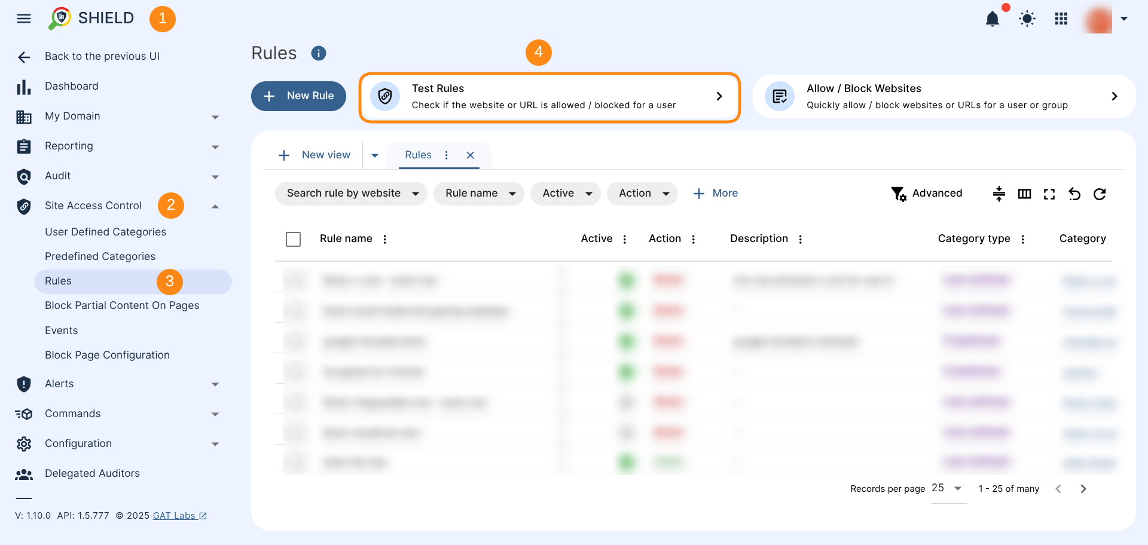This screenshot has width=1148, height=545.
Task: Open the Action filter dropdown
Action: [642, 194]
